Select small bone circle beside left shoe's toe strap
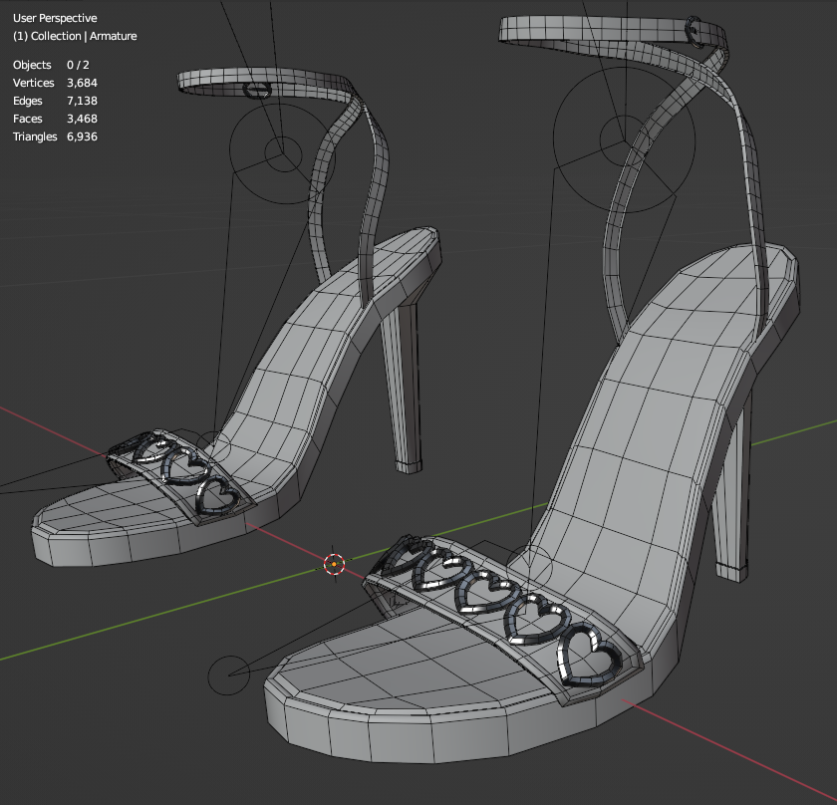The width and height of the screenshot is (837, 805). point(212,448)
